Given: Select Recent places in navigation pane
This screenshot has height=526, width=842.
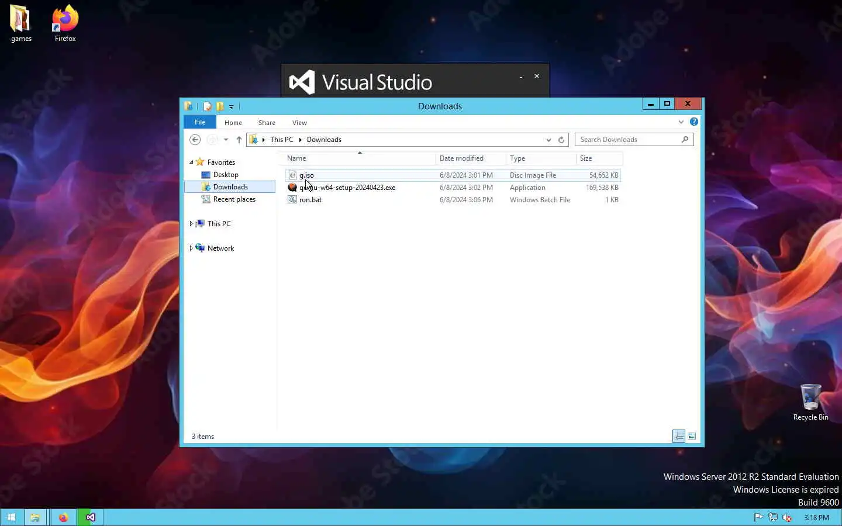Looking at the screenshot, I should point(234,199).
